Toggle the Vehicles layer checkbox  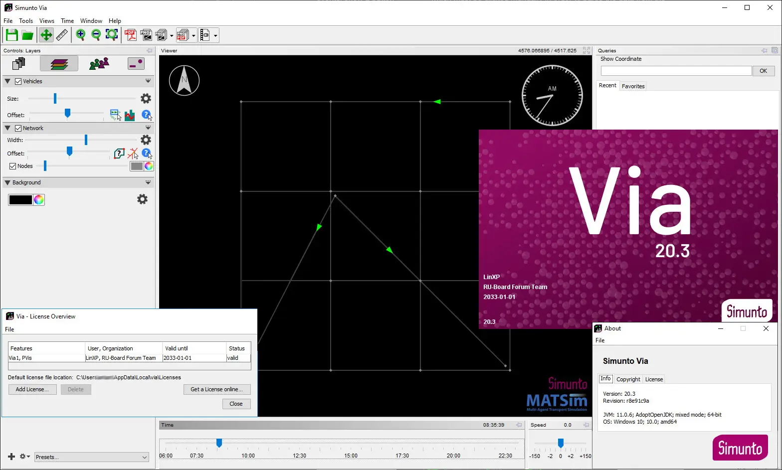coord(18,81)
